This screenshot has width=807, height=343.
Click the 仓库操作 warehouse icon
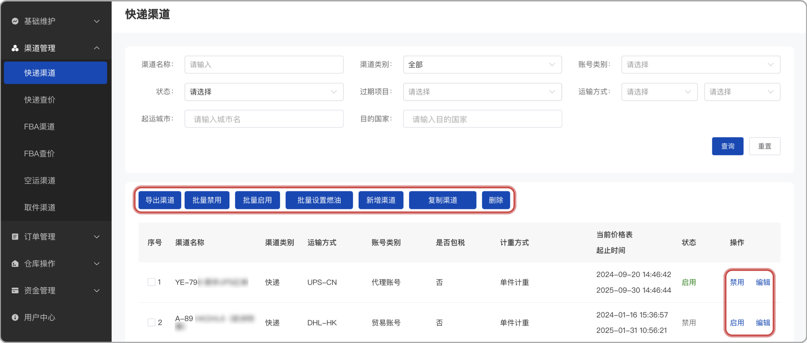point(15,263)
